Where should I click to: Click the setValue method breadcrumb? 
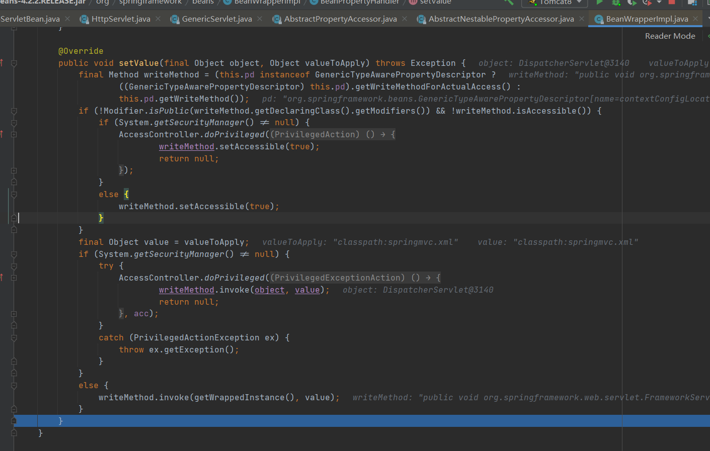click(430, 2)
